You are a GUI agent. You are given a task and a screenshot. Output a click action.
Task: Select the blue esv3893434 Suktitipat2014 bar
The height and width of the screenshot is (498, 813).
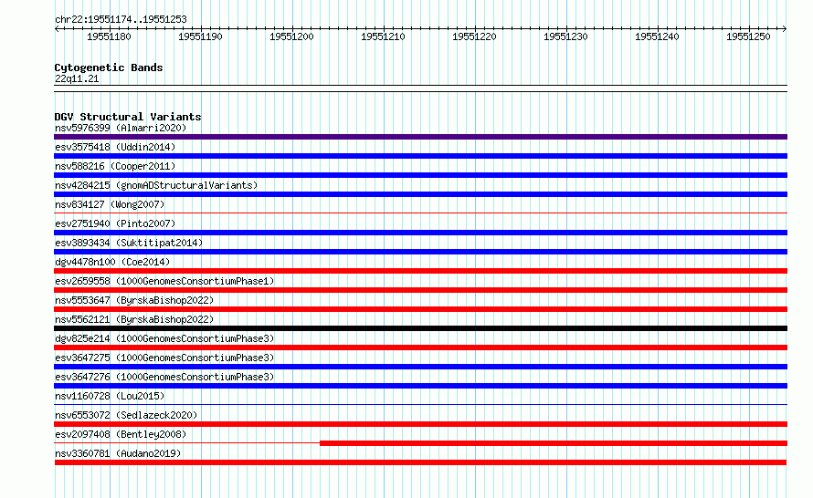pyautogui.click(x=420, y=252)
